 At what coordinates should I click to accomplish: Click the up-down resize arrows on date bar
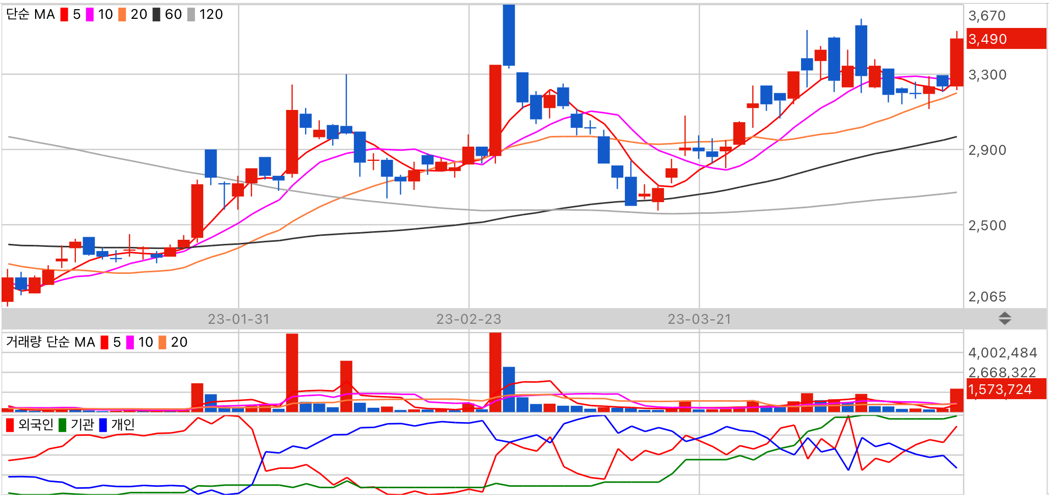tap(1005, 319)
